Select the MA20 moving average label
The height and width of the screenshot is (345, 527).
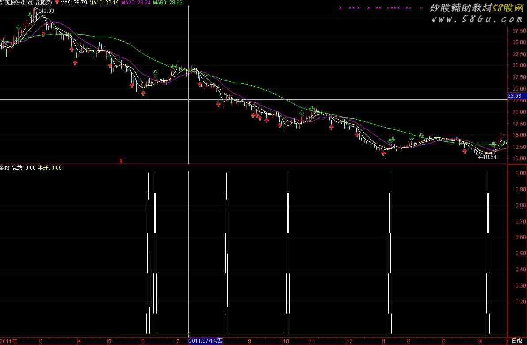point(136,3)
